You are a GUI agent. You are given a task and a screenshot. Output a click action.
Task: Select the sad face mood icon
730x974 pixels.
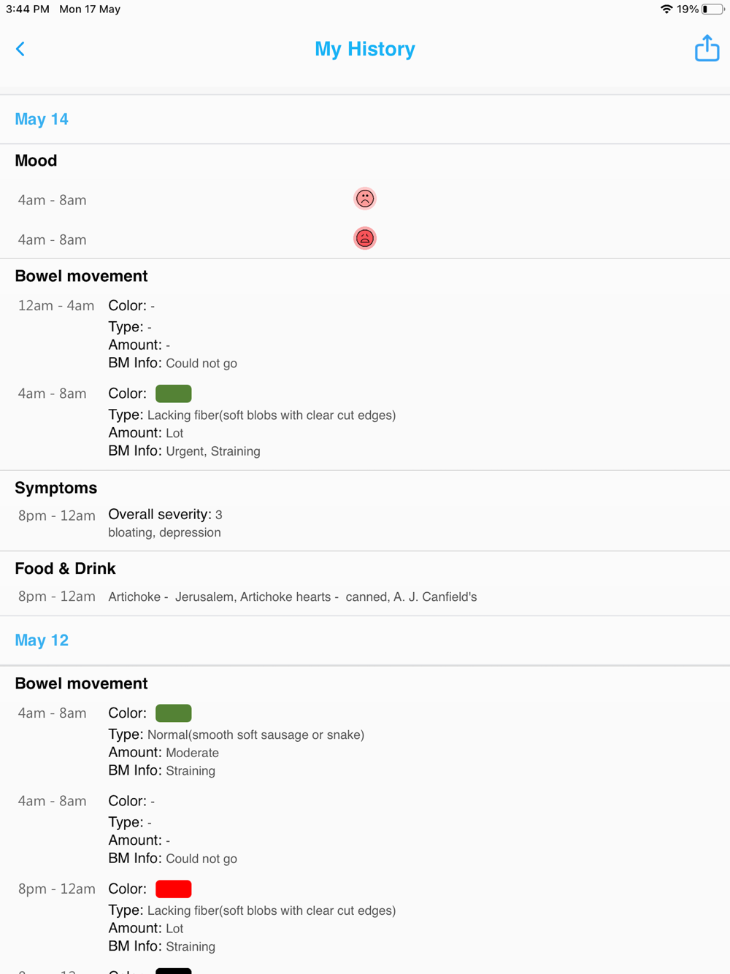click(365, 199)
